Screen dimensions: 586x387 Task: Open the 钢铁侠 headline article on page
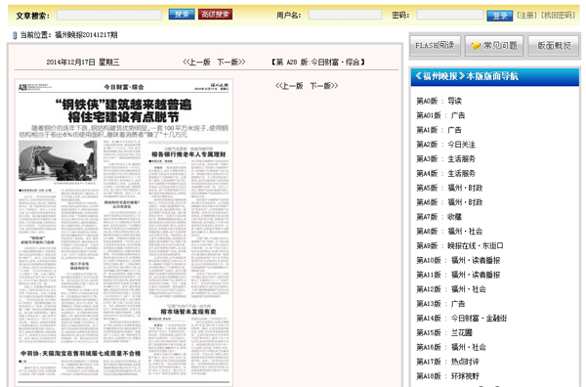(x=123, y=110)
